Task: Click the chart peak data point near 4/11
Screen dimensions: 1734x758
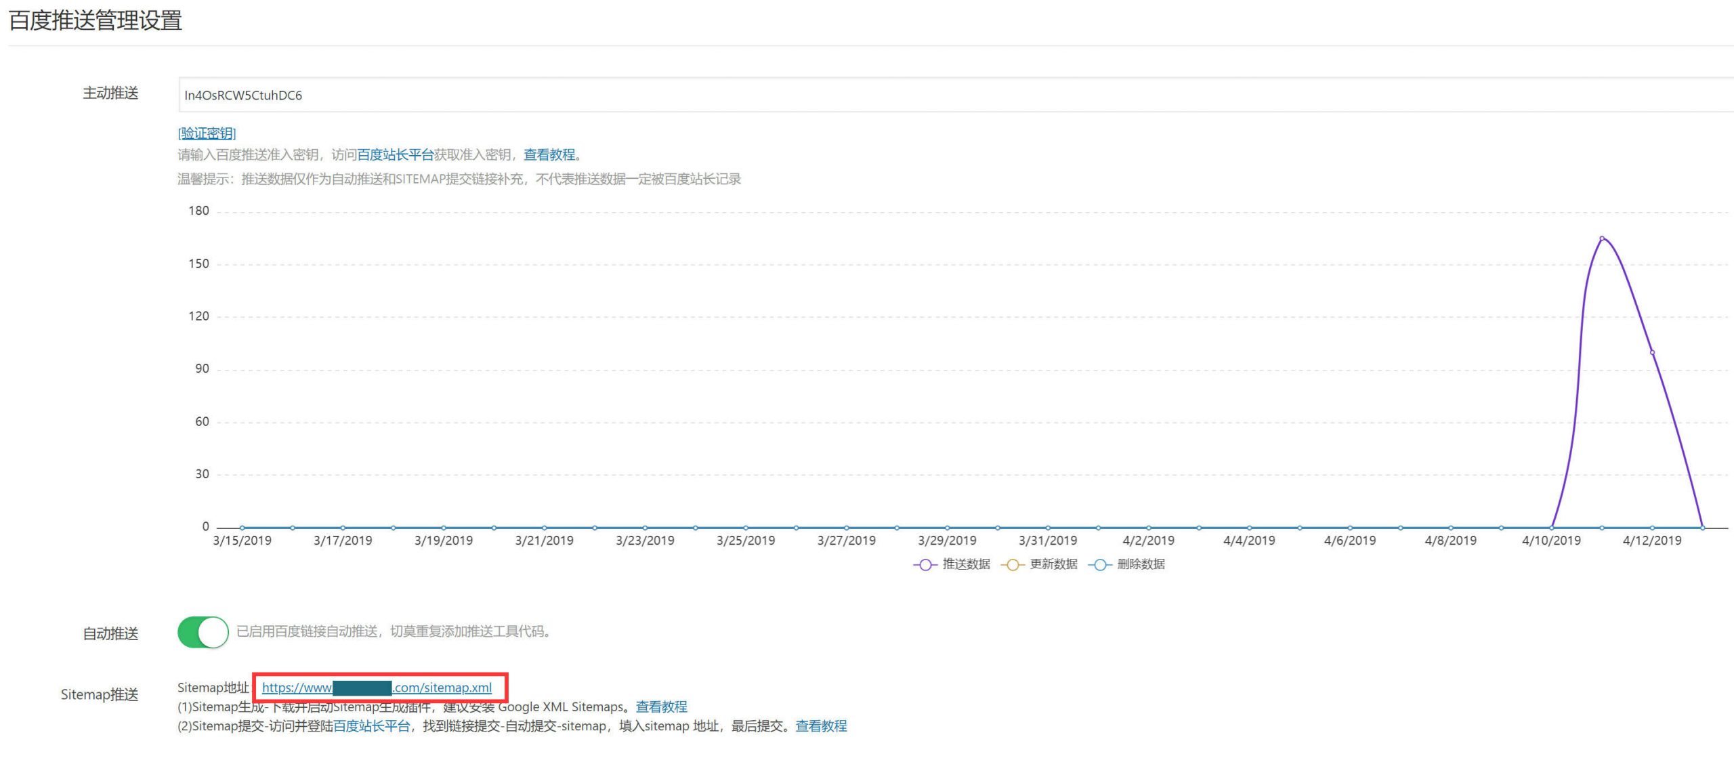Action: coord(1602,238)
